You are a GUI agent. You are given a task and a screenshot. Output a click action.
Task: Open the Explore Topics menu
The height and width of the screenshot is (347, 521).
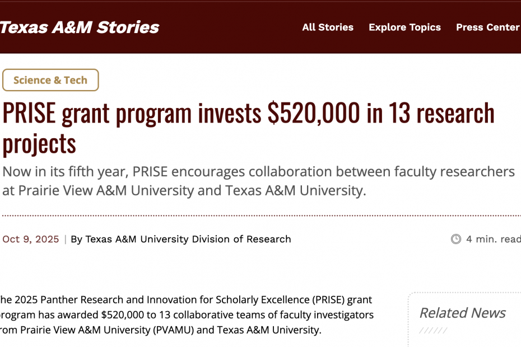tap(404, 27)
